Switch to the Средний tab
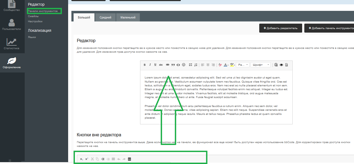The width and height of the screenshot is (354, 164). (x=105, y=17)
